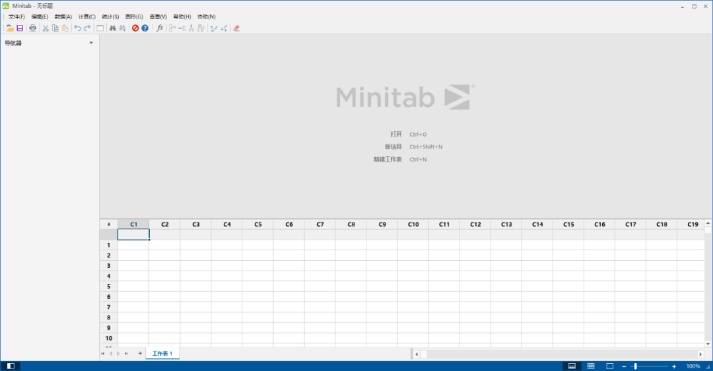The width and height of the screenshot is (713, 371).
Task: Switch to output-only view icon
Action: (610, 366)
